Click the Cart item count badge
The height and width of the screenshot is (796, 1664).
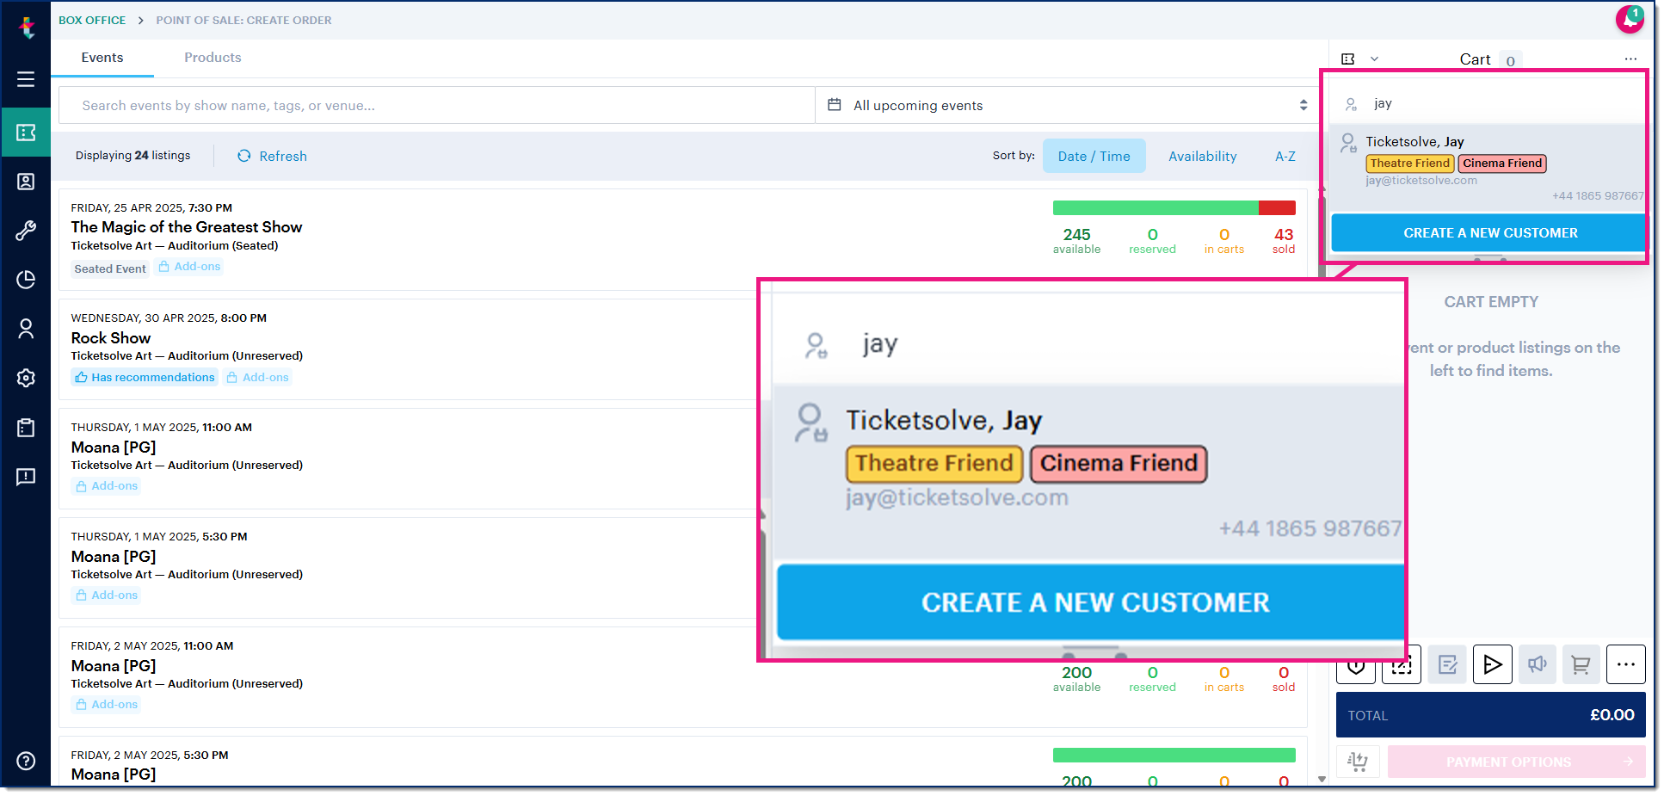pos(1511,60)
